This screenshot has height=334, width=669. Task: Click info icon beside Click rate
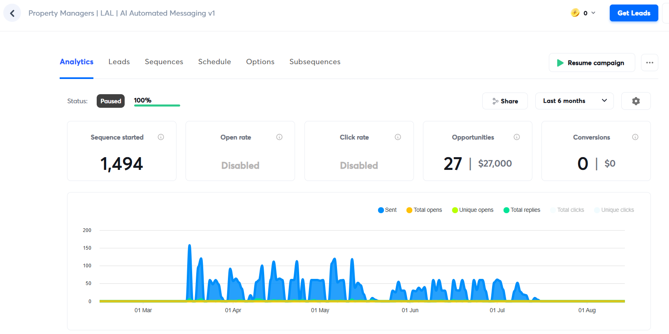point(398,137)
